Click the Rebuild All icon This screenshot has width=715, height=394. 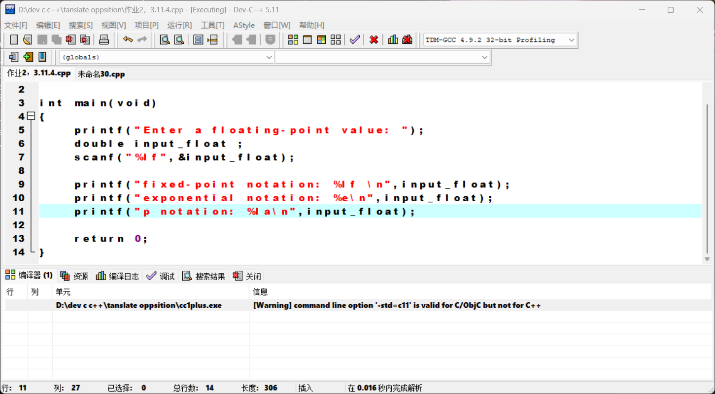(336, 40)
